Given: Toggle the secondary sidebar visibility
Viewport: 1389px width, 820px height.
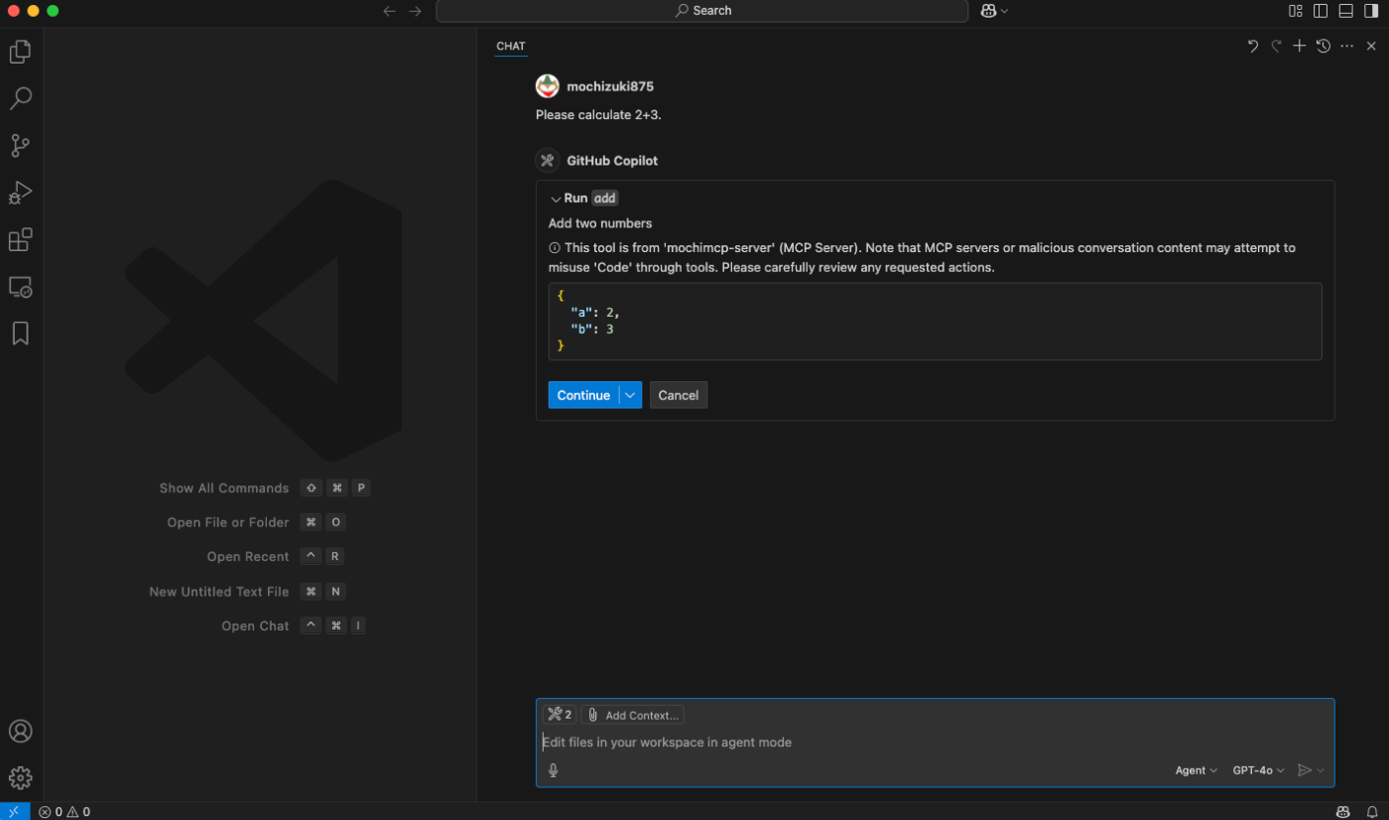Looking at the screenshot, I should (x=1370, y=11).
